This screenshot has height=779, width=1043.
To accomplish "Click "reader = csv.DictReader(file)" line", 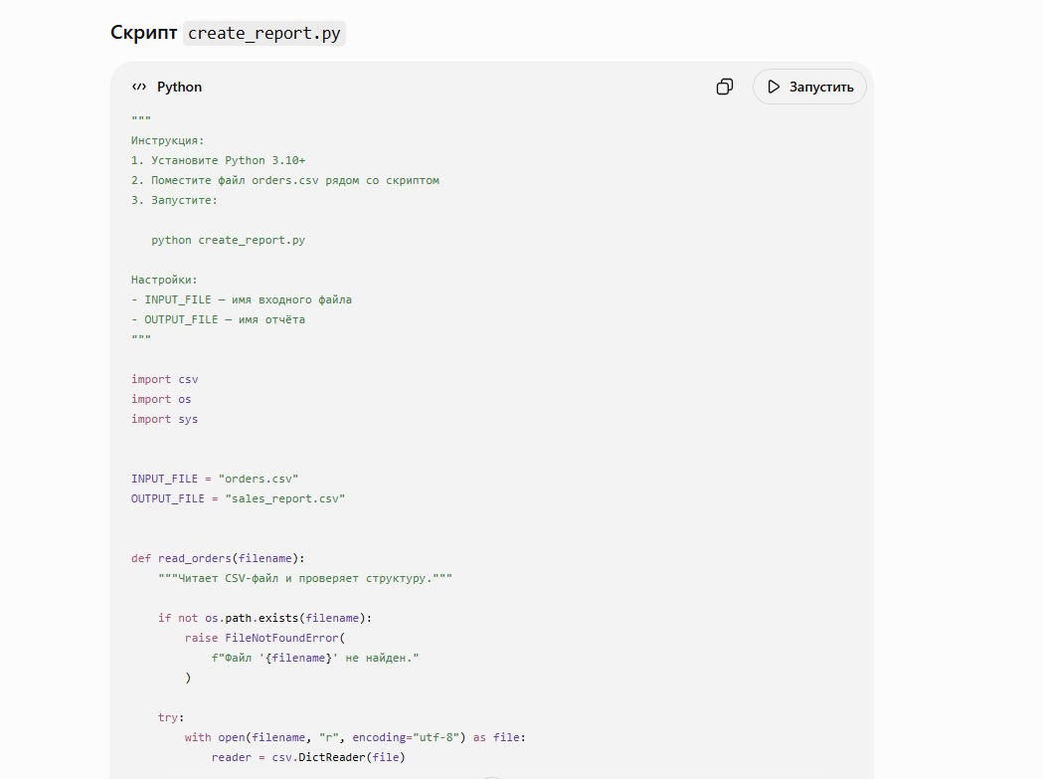I will tap(308, 757).
